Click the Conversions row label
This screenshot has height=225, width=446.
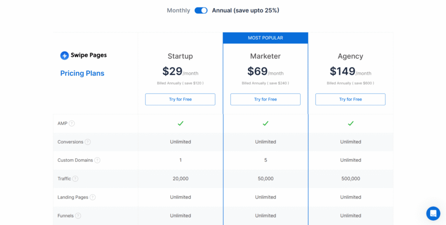(70, 142)
